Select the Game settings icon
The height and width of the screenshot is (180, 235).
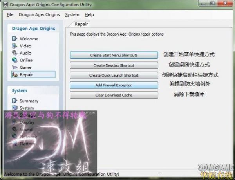(15, 67)
